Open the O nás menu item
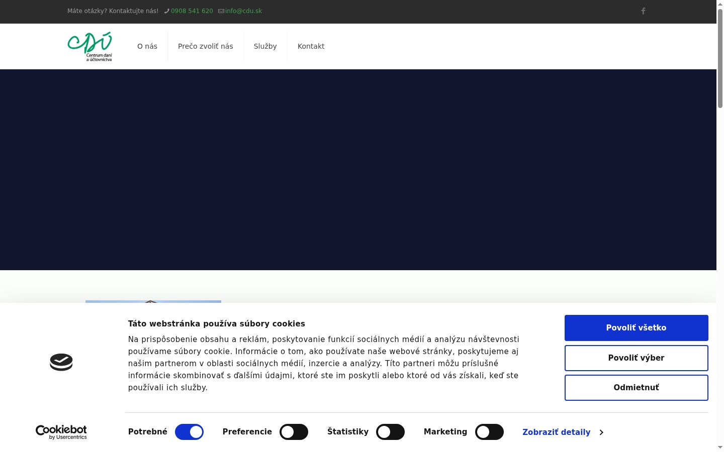This screenshot has height=452, width=724. tap(147, 46)
